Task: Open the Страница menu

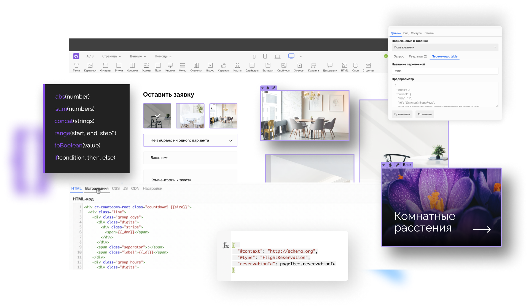Action: [x=111, y=56]
